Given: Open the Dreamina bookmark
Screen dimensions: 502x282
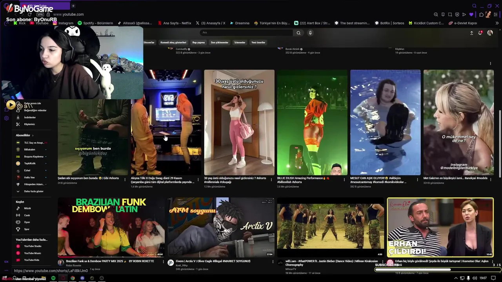Looking at the screenshot, I should point(239,23).
